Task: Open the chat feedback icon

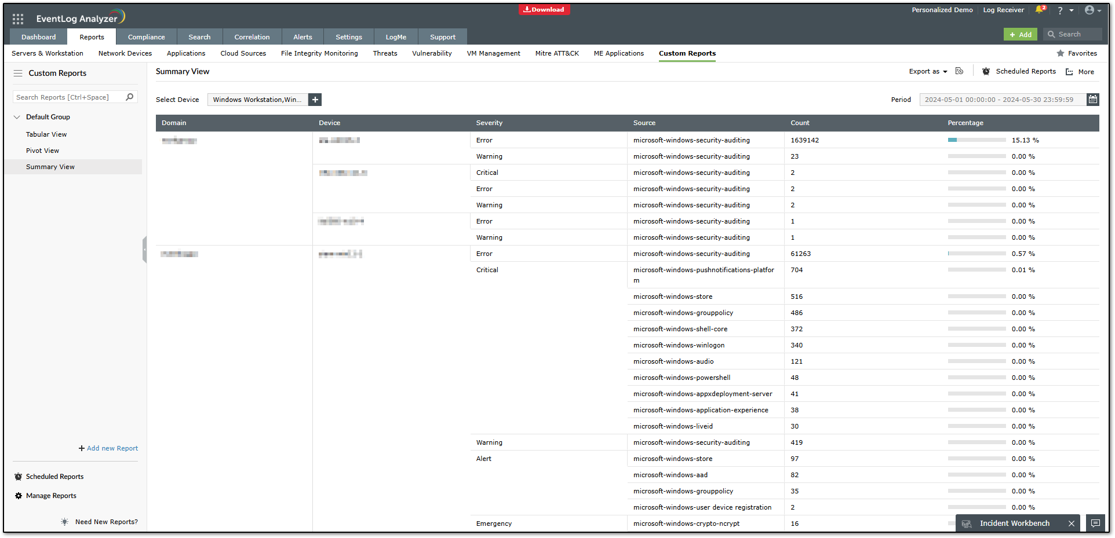Action: (x=1095, y=523)
